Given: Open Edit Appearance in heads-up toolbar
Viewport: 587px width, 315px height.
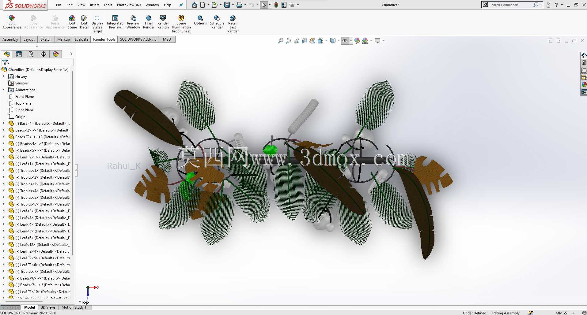Looking at the screenshot, I should pos(357,41).
